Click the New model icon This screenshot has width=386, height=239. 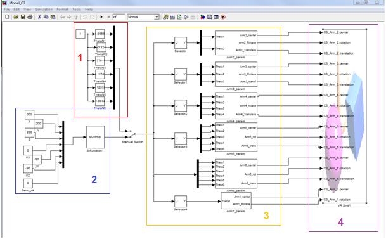coord(7,16)
